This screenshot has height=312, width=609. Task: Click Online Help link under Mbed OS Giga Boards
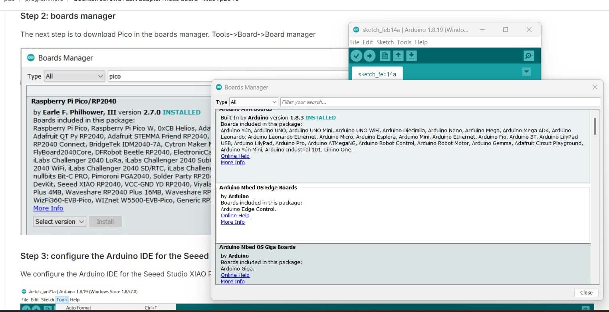pos(235,275)
